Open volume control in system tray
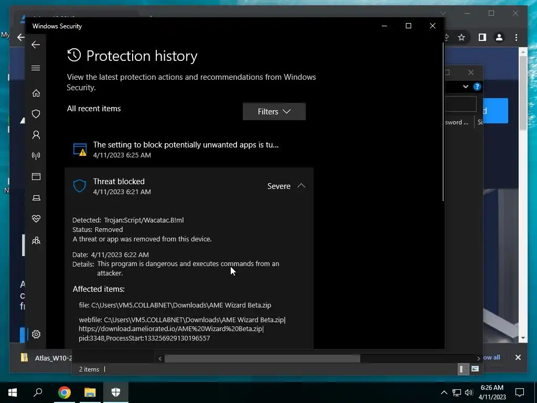Image resolution: width=537 pixels, height=403 pixels. [x=469, y=393]
